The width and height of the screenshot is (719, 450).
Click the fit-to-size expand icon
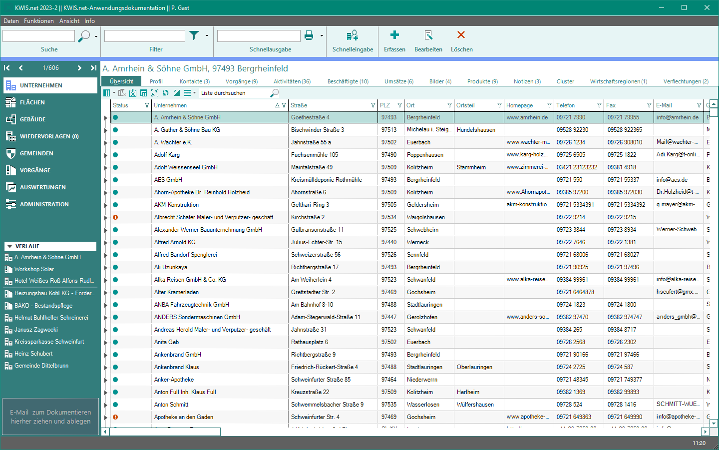155,93
